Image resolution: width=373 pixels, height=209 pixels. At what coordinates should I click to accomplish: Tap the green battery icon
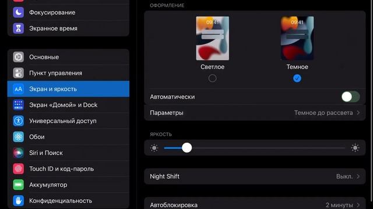click(x=18, y=185)
